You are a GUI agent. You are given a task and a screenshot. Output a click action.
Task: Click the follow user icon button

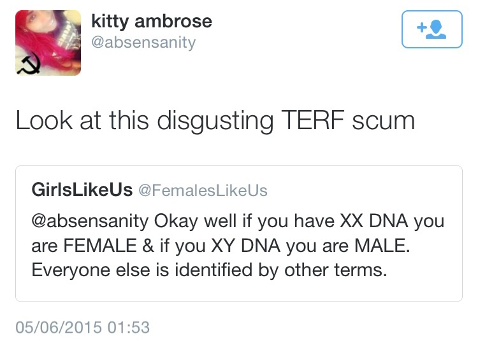[431, 29]
